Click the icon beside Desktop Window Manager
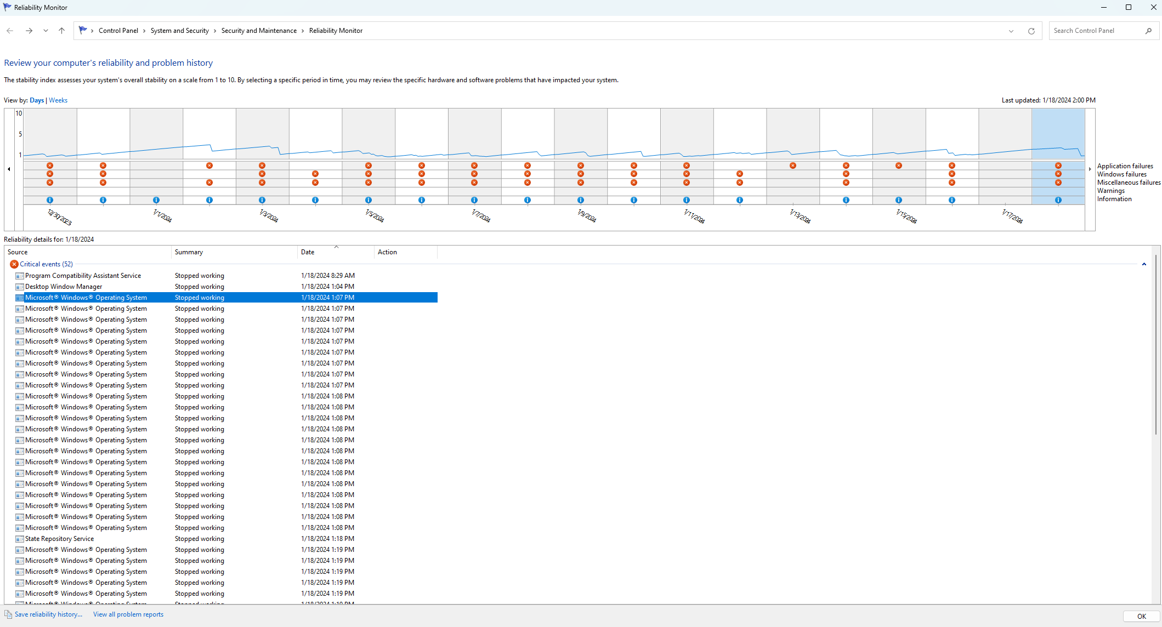 click(x=20, y=287)
